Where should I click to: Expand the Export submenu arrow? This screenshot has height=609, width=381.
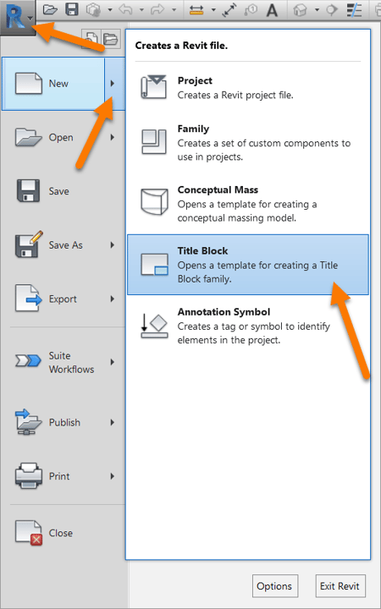[113, 299]
